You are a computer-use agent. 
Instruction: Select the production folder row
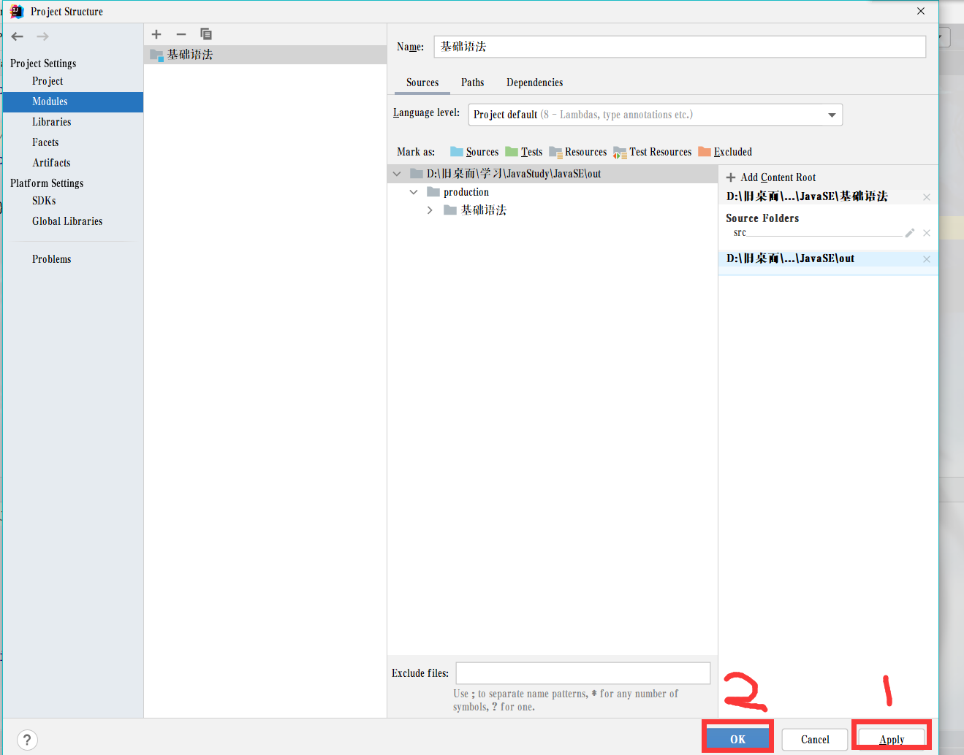coord(553,192)
